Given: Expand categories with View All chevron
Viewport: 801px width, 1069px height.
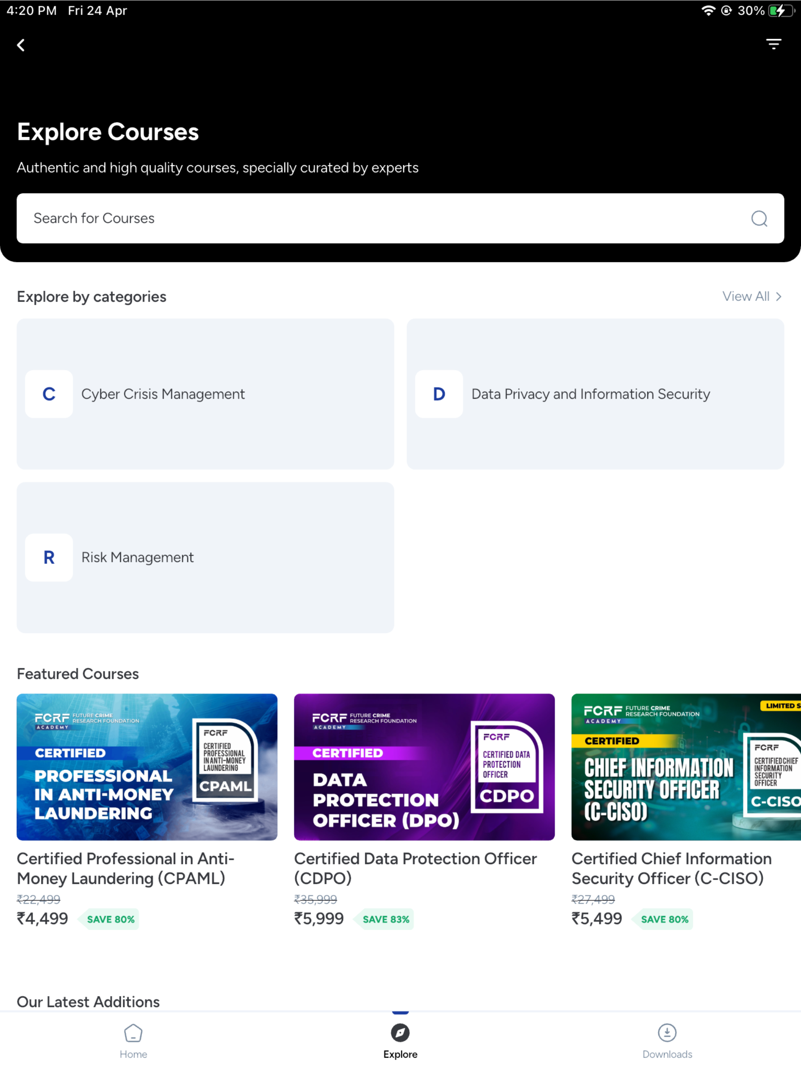Looking at the screenshot, I should coord(778,296).
